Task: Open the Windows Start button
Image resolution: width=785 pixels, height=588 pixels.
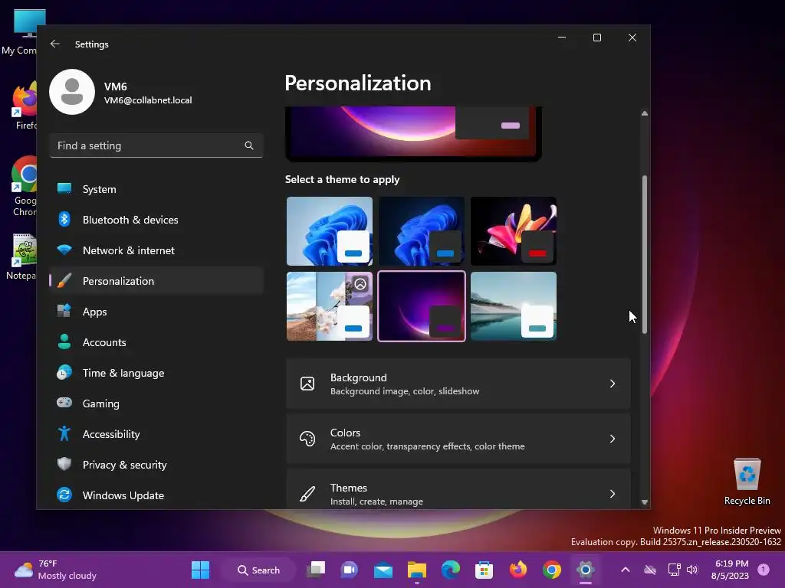Action: pos(201,570)
